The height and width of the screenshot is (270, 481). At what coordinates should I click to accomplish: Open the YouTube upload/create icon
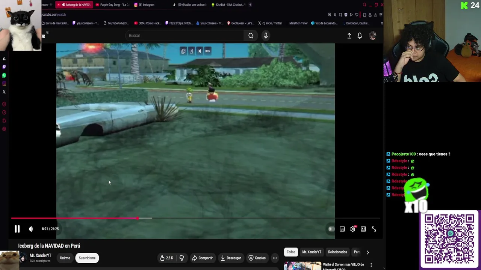click(x=349, y=36)
